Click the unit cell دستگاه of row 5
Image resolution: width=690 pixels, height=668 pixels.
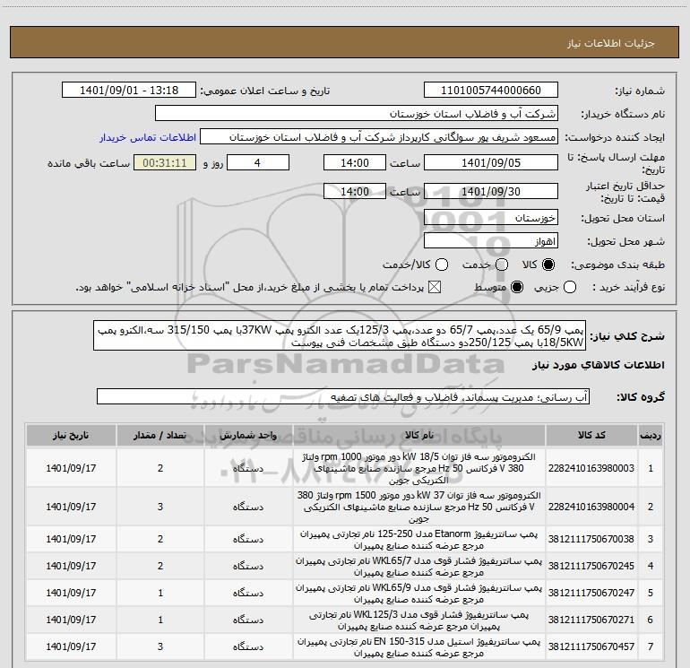click(x=248, y=593)
